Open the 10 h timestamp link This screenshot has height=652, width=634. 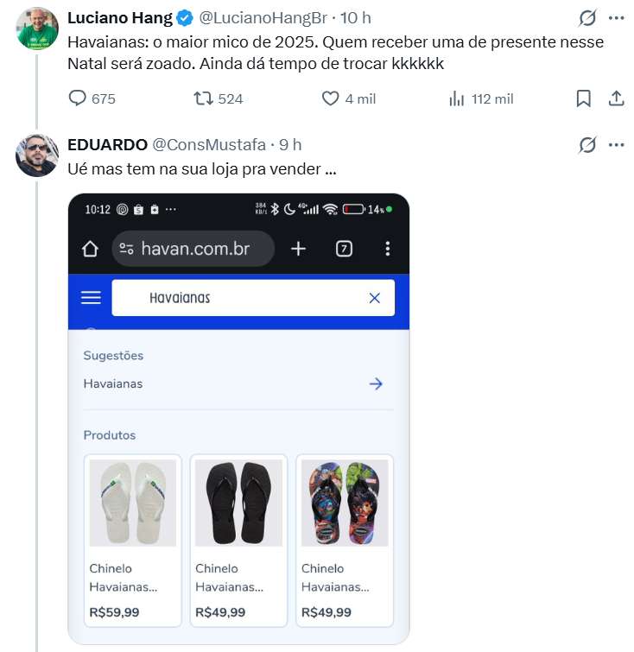(x=356, y=18)
